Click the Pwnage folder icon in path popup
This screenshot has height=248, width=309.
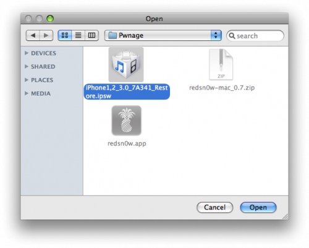[112, 35]
